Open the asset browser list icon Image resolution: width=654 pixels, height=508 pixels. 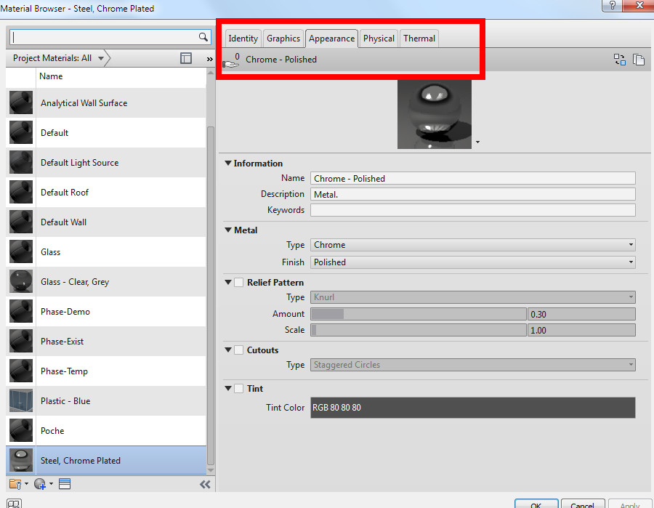click(x=65, y=484)
